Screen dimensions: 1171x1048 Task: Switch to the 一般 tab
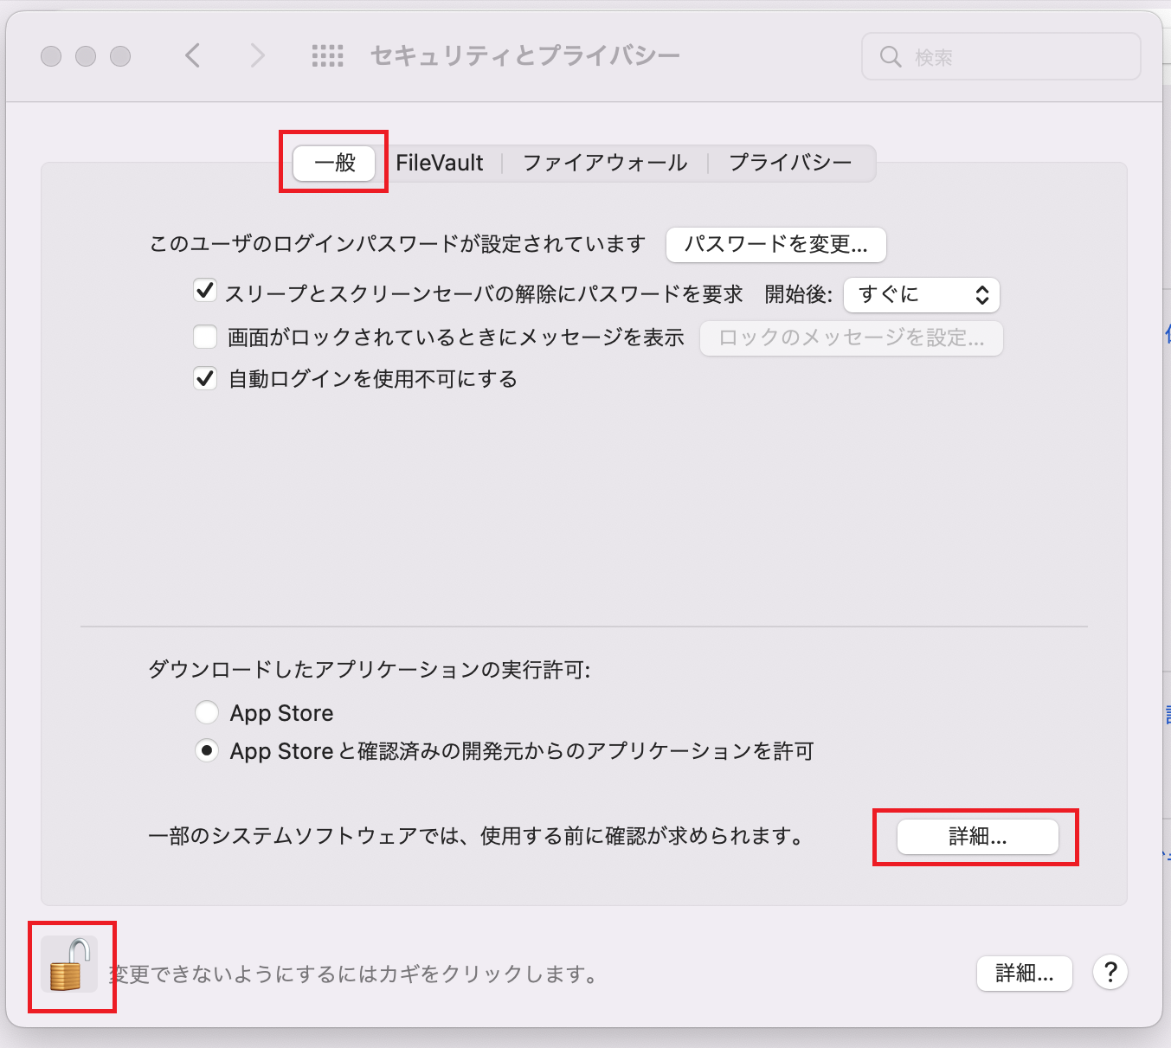pos(334,163)
